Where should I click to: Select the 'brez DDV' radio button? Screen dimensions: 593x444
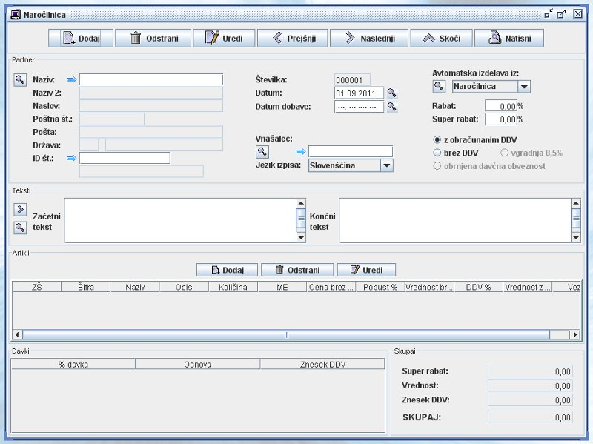pos(437,153)
